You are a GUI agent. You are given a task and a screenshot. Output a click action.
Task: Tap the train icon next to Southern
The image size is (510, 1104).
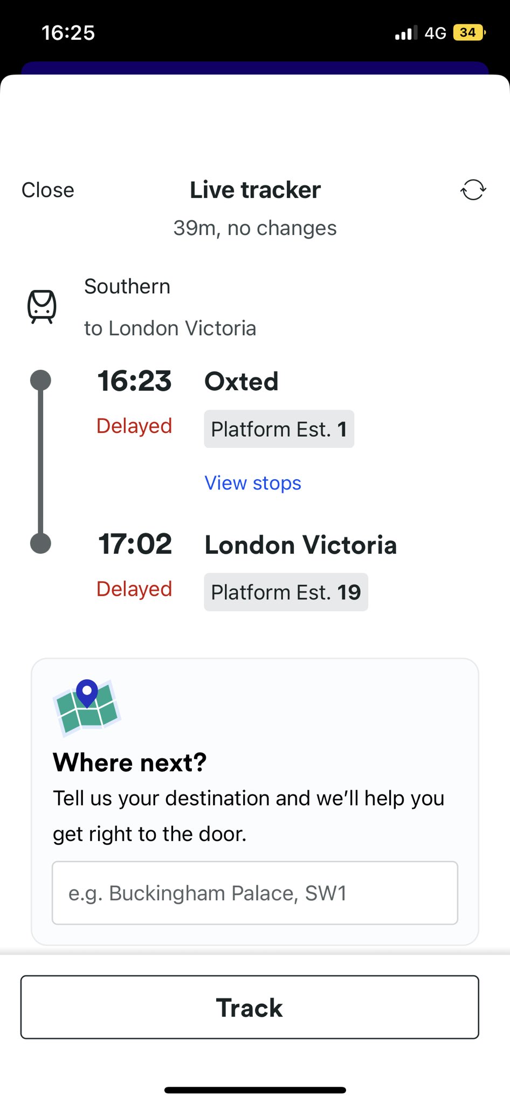pyautogui.click(x=42, y=306)
